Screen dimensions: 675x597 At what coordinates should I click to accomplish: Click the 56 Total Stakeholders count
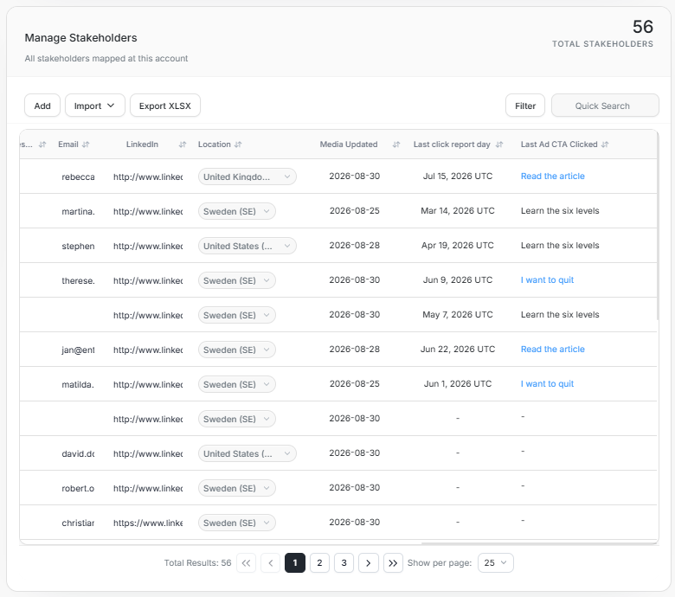[643, 27]
